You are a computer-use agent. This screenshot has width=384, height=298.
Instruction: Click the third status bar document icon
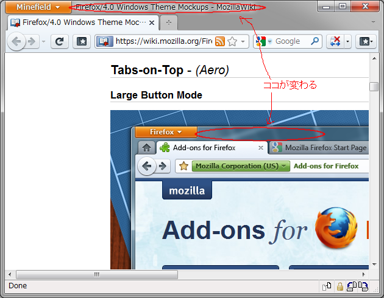[x=352, y=286]
